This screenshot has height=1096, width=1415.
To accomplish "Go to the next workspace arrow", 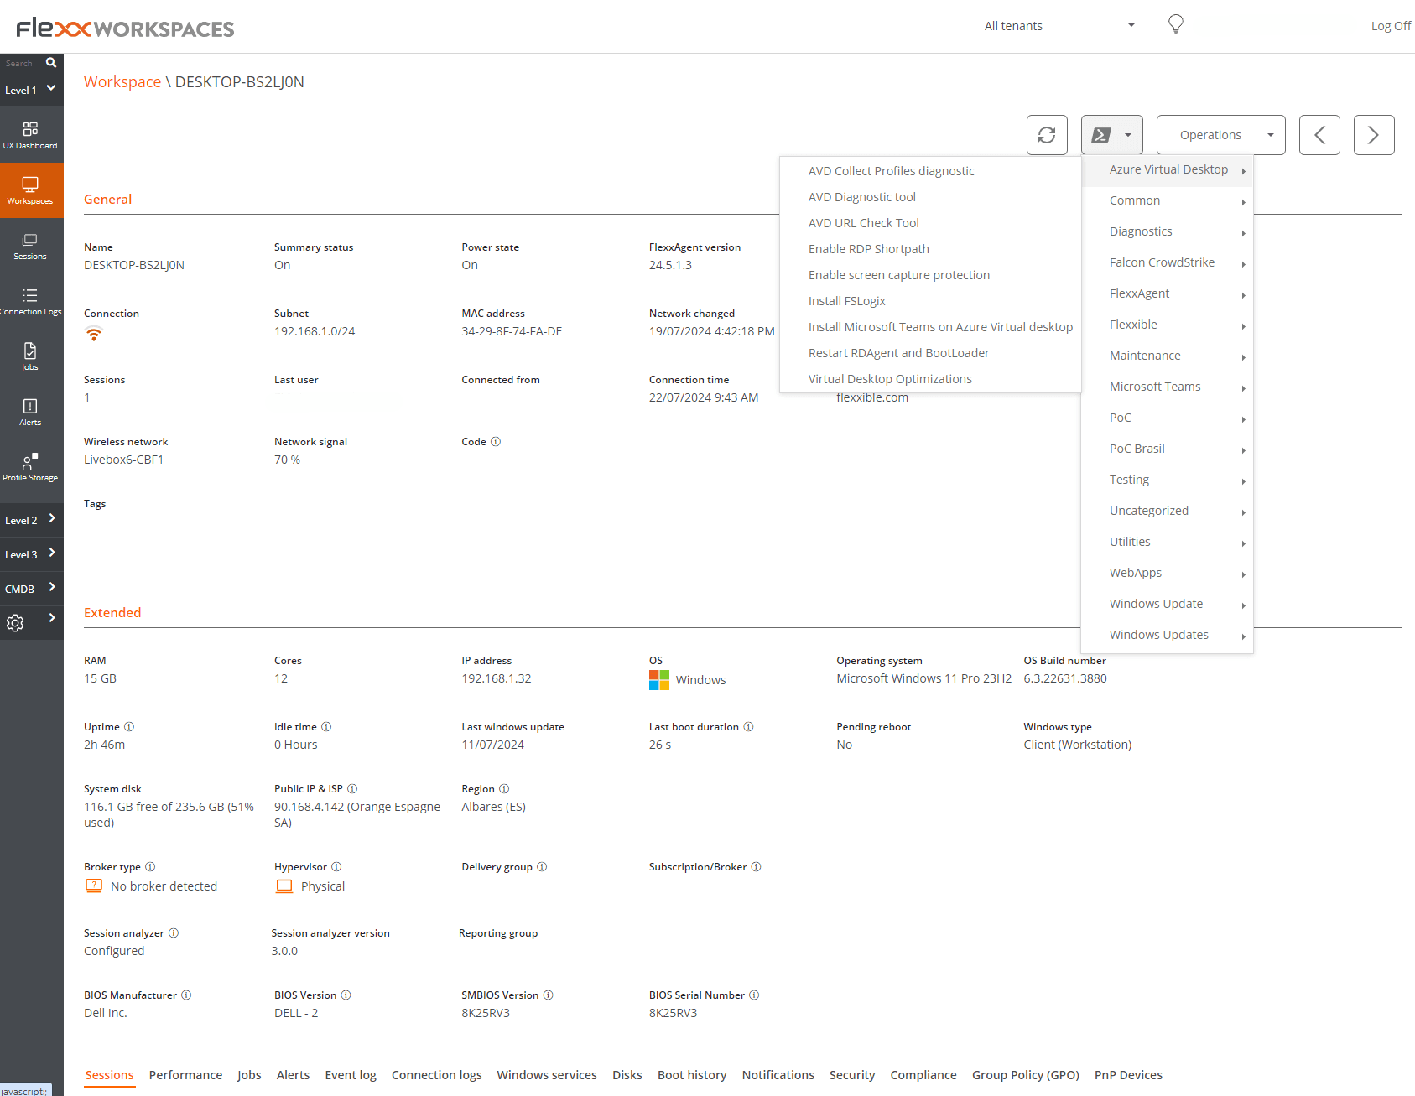I will (1374, 135).
